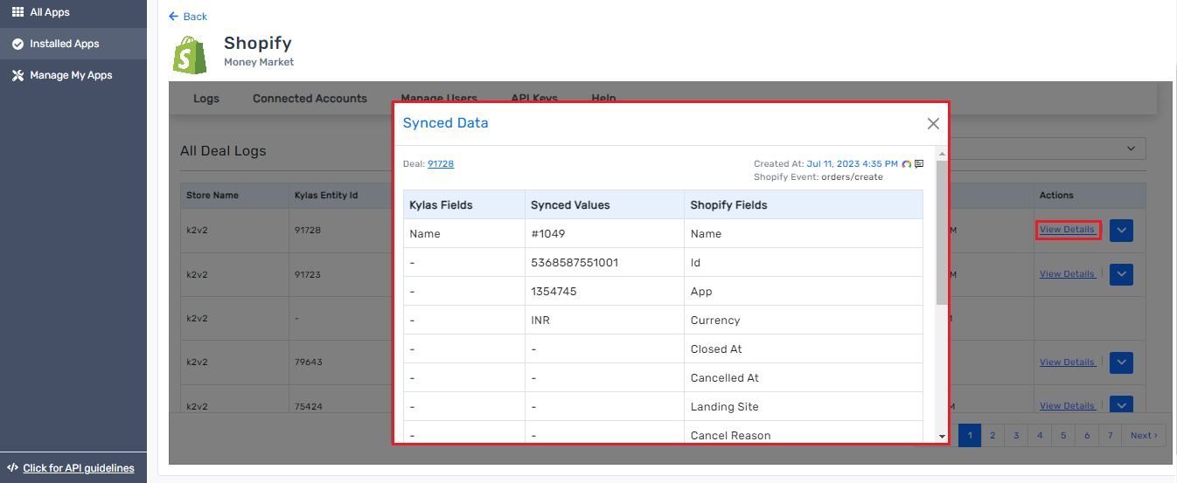Click the Back arrow icon
Image resolution: width=1177 pixels, height=483 pixels.
(173, 17)
